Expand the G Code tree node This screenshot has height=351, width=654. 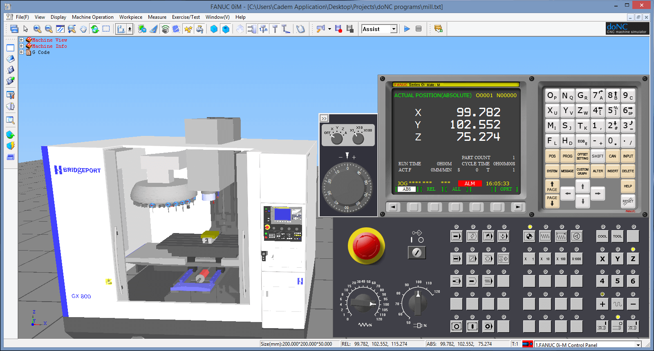(22, 52)
